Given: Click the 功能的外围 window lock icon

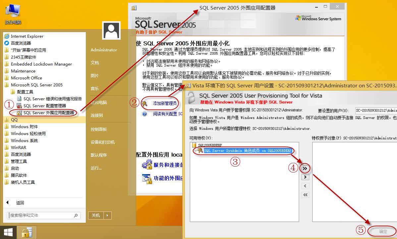Looking at the screenshot, I should pos(147,178).
